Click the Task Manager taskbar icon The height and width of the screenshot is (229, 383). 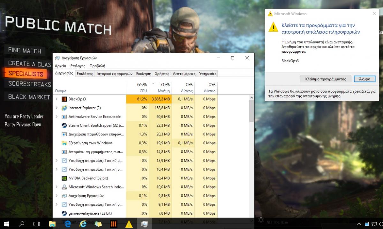(x=144, y=224)
